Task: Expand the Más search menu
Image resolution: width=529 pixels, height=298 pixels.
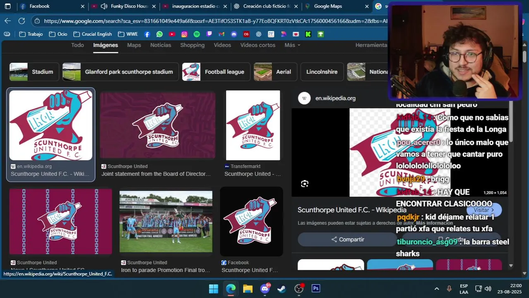Action: pyautogui.click(x=292, y=45)
